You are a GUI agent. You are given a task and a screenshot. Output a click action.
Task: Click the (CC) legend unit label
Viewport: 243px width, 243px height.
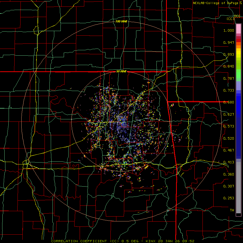[231, 19]
